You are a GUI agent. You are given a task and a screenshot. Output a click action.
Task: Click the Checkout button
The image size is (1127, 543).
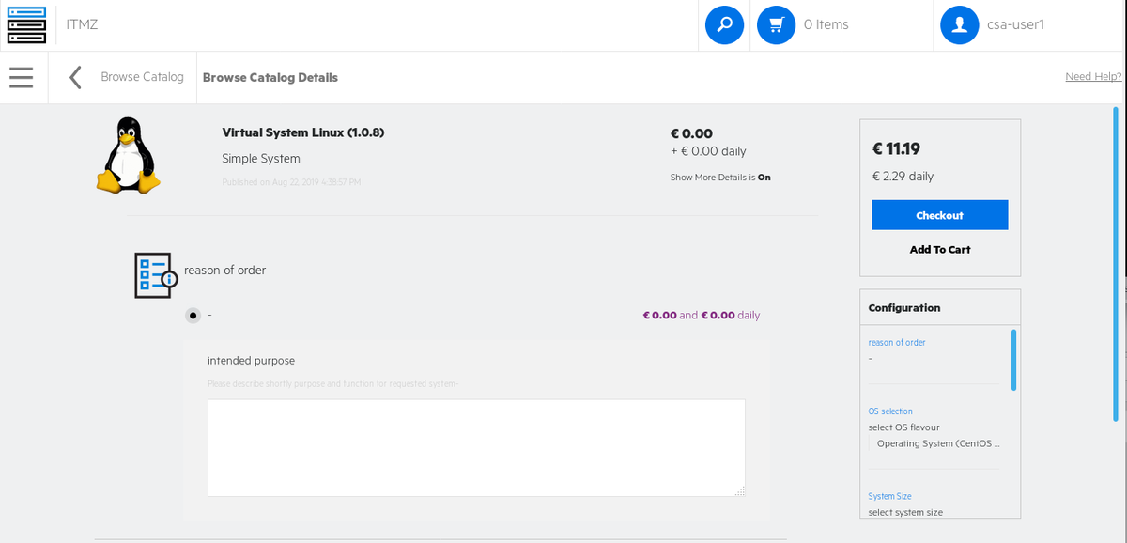[x=940, y=215]
